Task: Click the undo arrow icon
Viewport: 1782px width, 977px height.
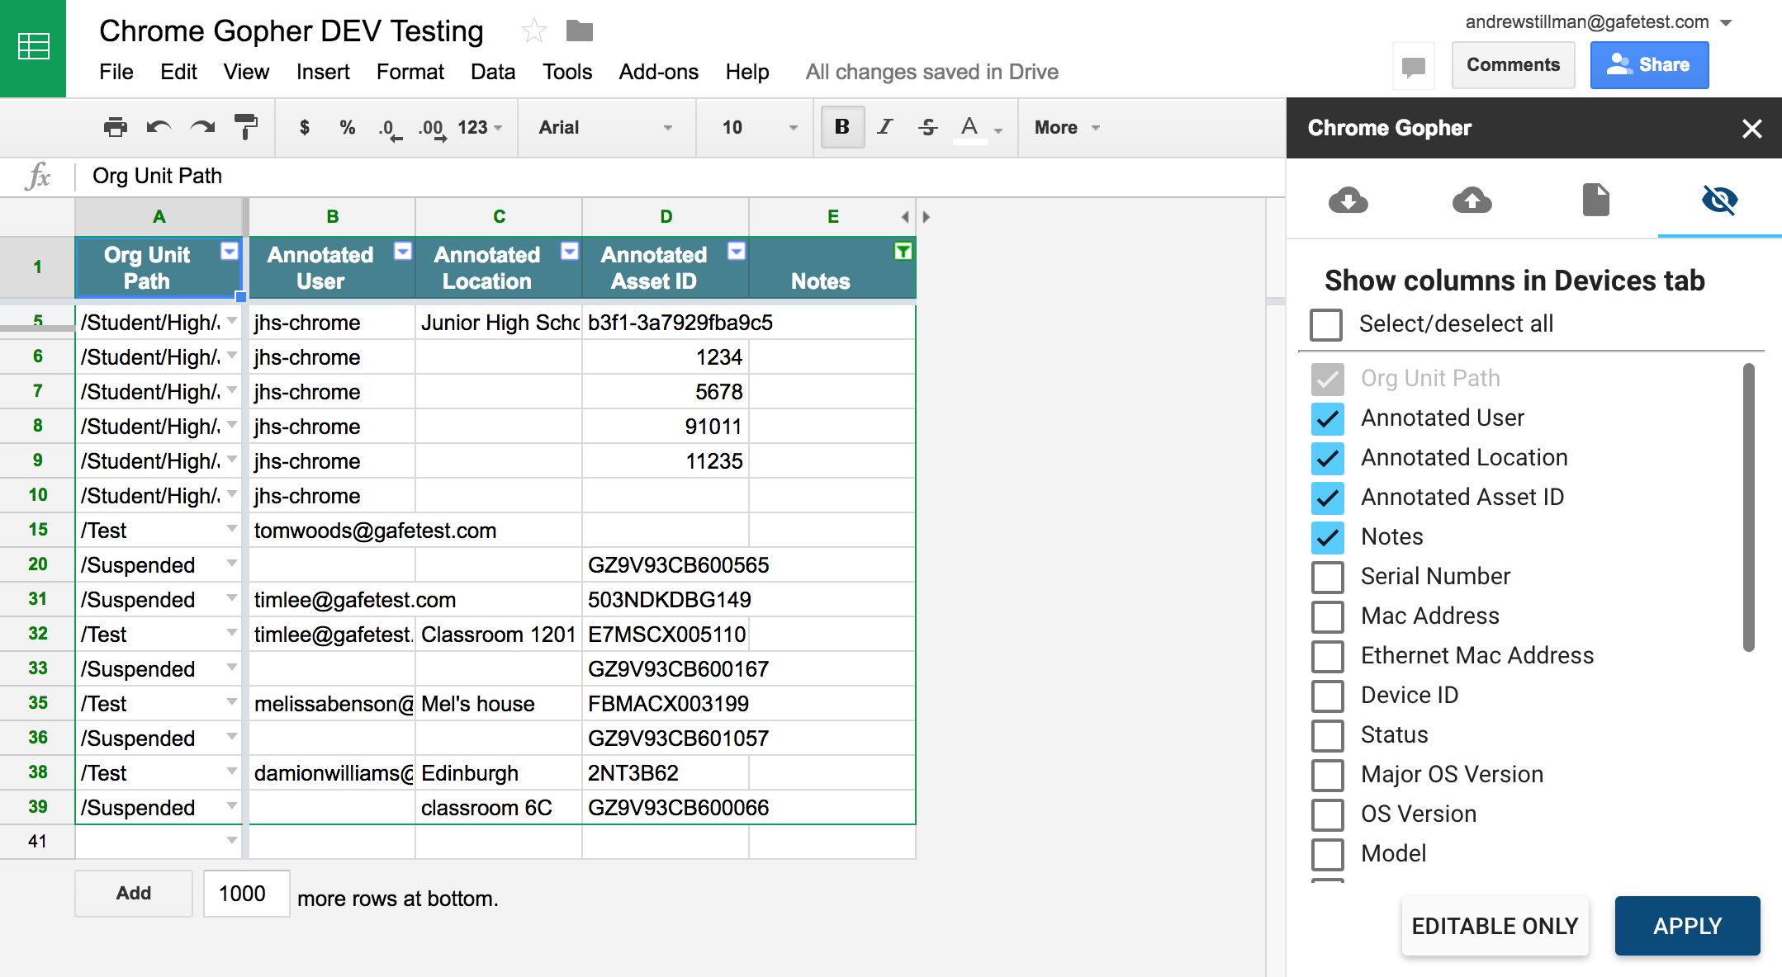Action: [x=158, y=127]
